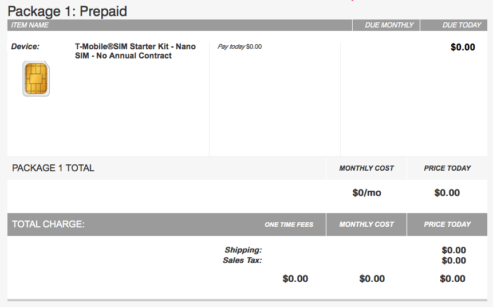Click the Shipping $0.00 amount
493x307 pixels.
pos(453,250)
